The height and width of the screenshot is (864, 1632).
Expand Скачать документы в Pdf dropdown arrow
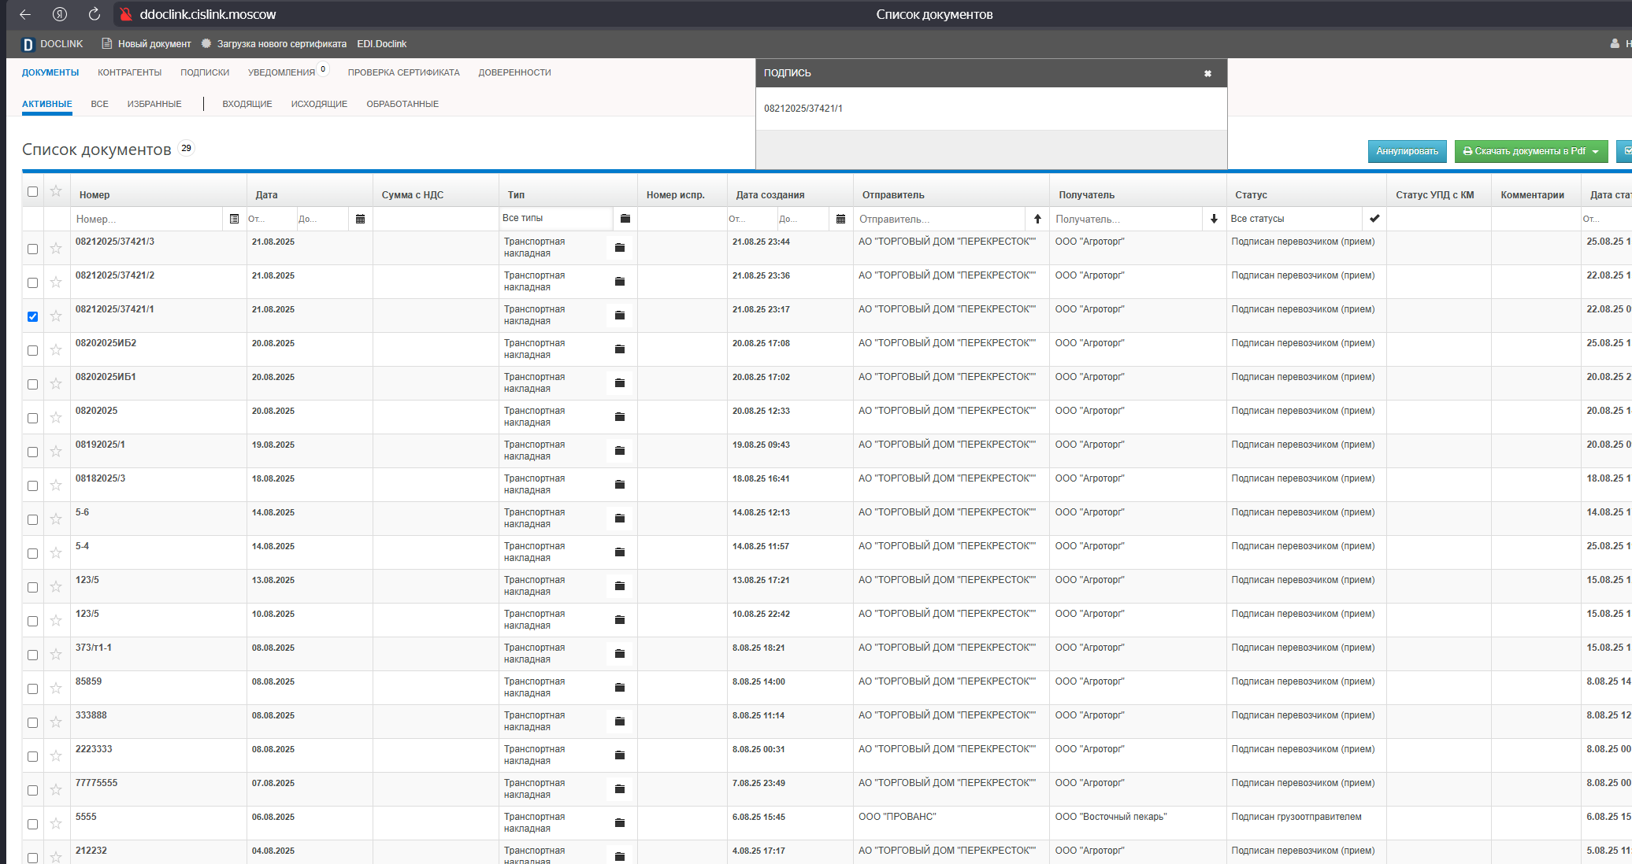coord(1596,152)
